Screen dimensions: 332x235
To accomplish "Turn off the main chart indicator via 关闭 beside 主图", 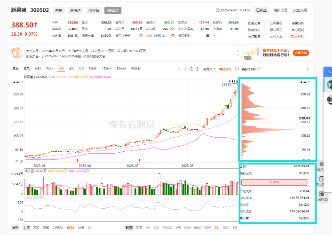I will 36,227.
